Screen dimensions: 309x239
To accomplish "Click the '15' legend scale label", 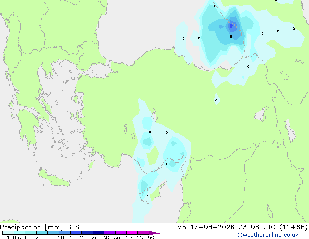I will 72,237.
